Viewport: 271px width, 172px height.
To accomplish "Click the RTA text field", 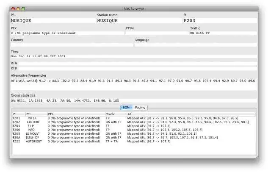I will click(x=138, y=63).
